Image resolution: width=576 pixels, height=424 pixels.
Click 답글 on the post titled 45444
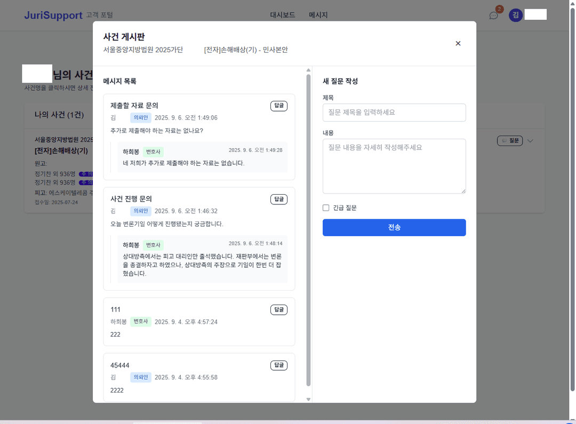pos(278,365)
